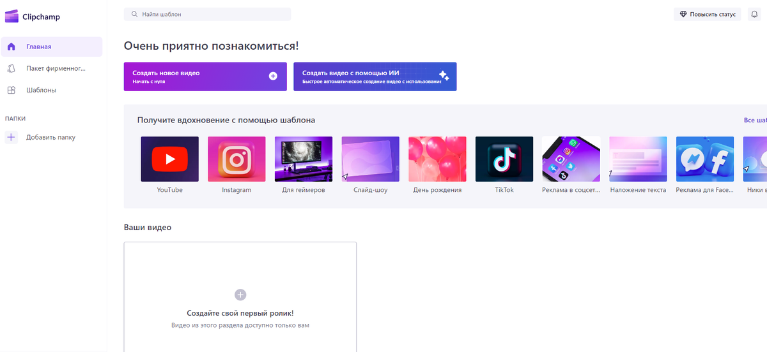Click the Найти шаблон search field
The height and width of the screenshot is (352, 767).
pyautogui.click(x=207, y=14)
